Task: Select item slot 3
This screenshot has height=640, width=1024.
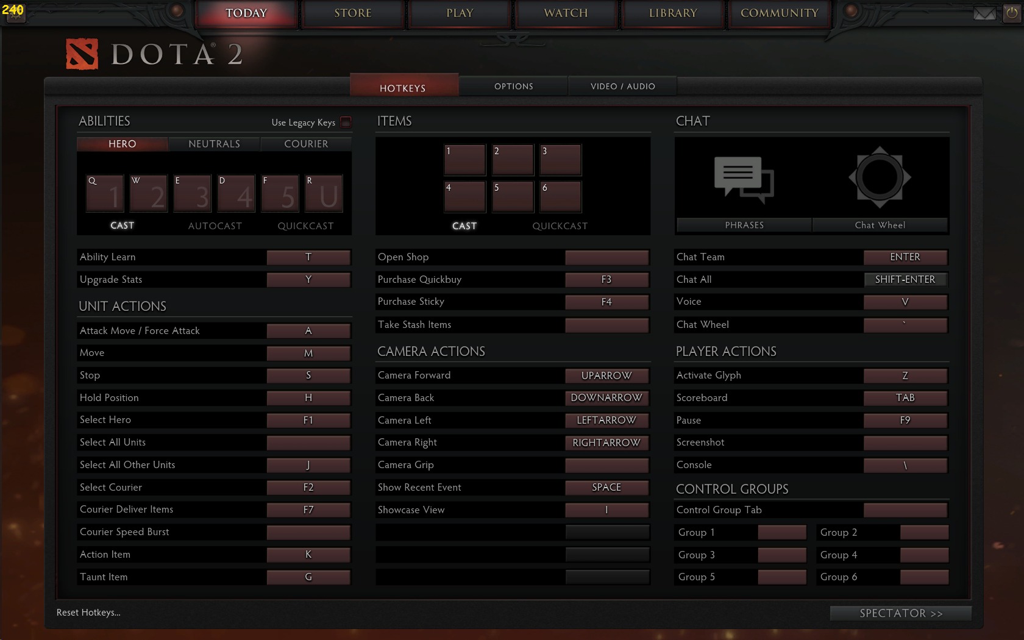Action: coord(561,160)
